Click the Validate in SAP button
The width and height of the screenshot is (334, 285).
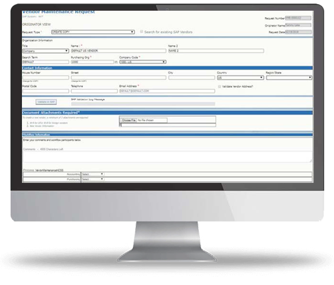(46, 102)
